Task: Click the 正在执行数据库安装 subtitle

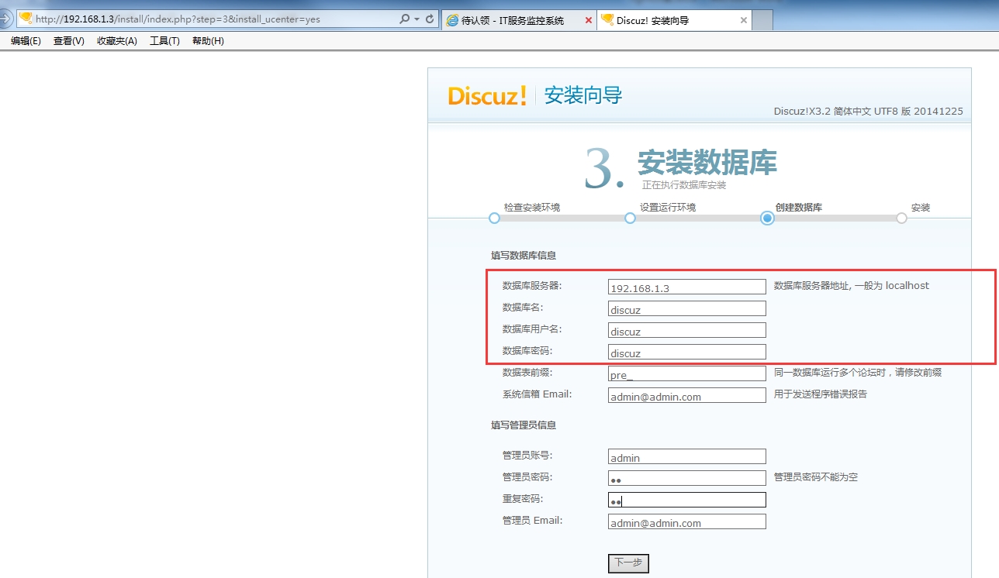Action: tap(684, 185)
